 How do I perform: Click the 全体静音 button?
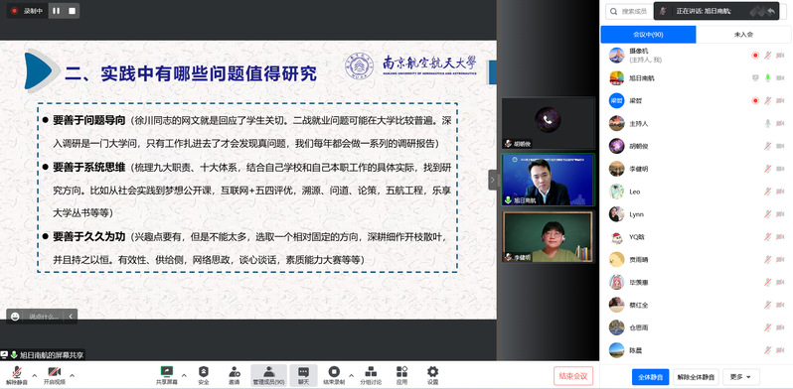click(650, 377)
